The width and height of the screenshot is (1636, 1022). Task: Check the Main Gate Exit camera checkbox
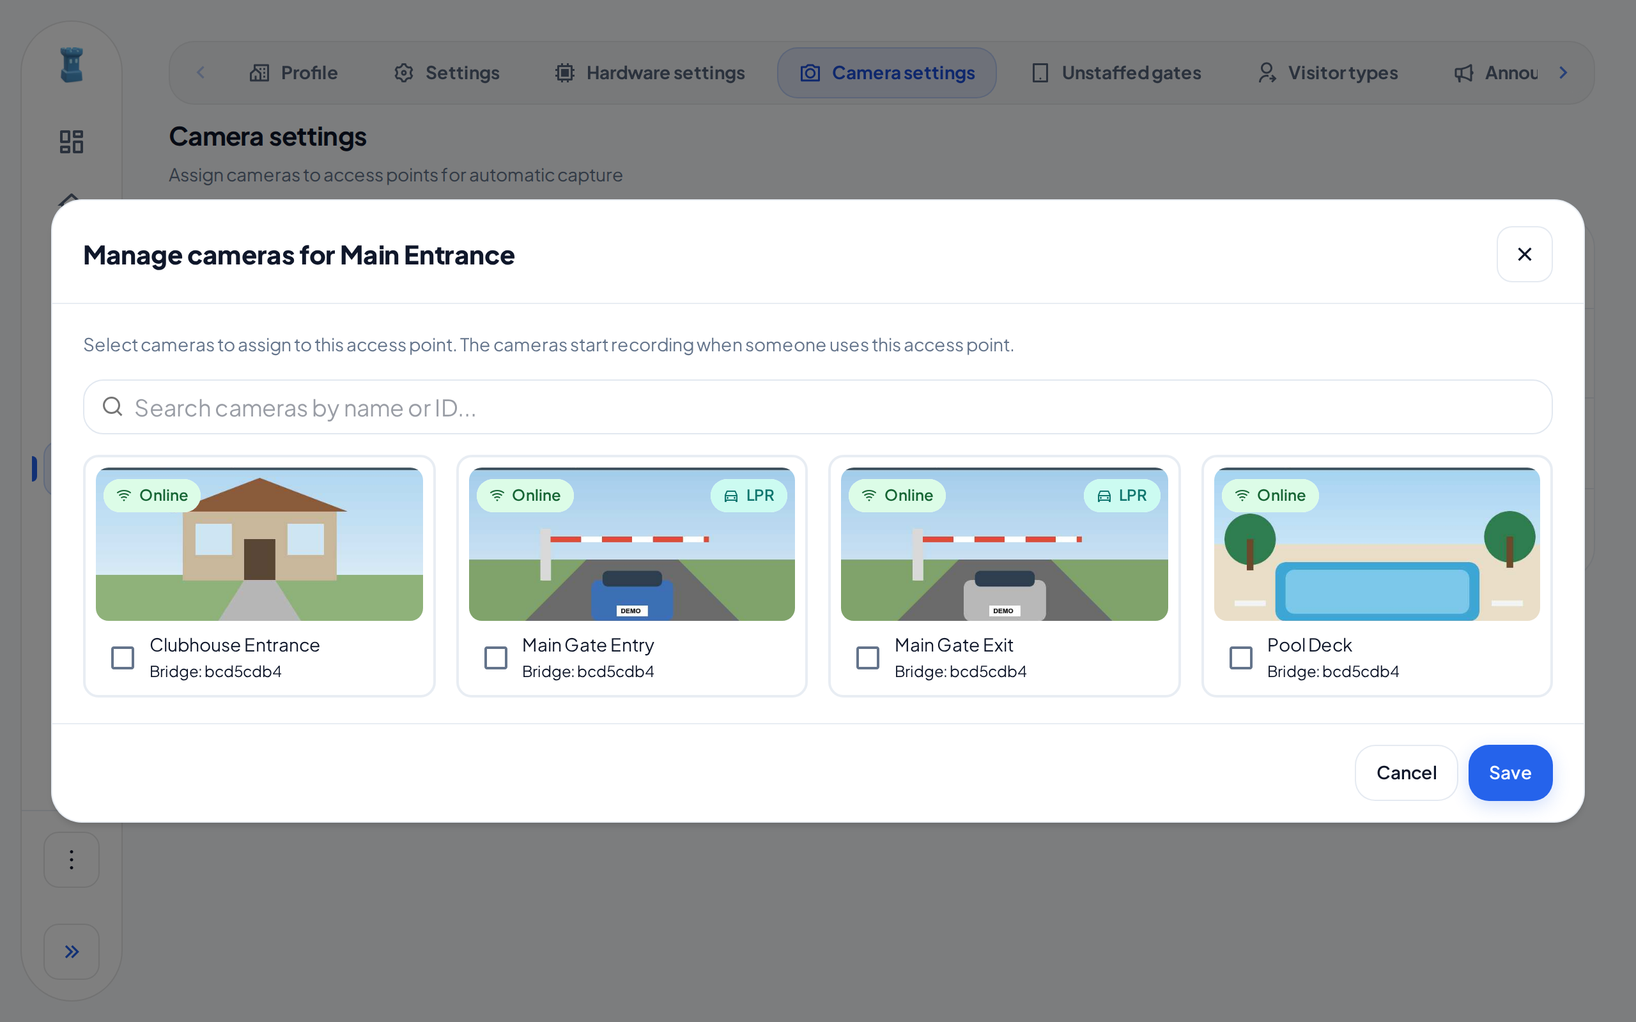pos(868,658)
